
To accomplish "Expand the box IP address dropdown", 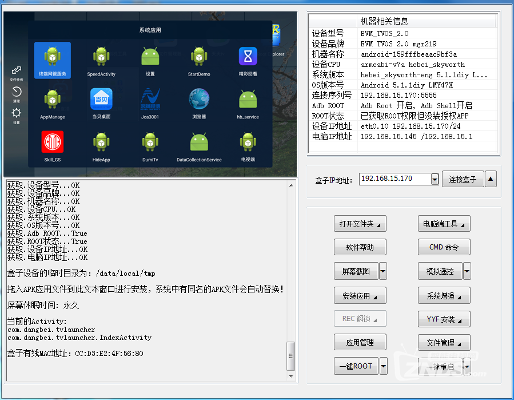I will [x=435, y=179].
